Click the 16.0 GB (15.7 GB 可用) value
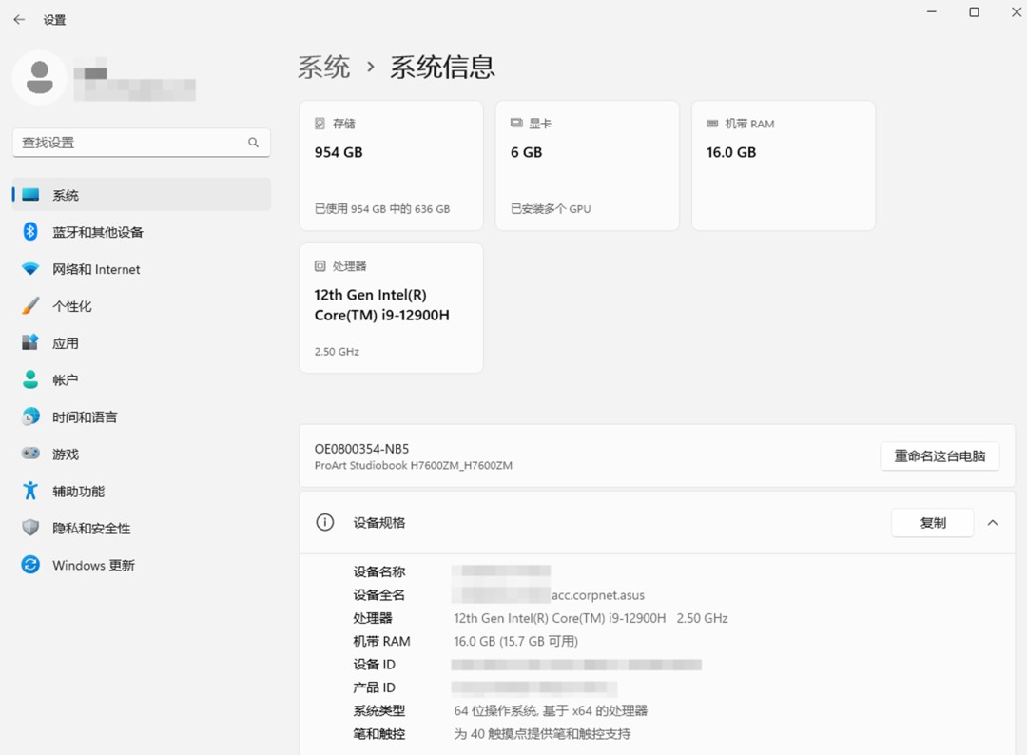 click(516, 641)
